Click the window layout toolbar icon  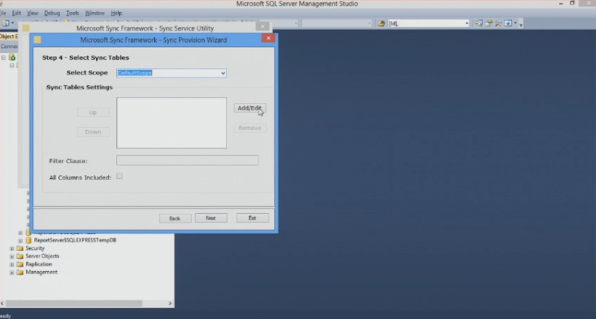(x=508, y=24)
